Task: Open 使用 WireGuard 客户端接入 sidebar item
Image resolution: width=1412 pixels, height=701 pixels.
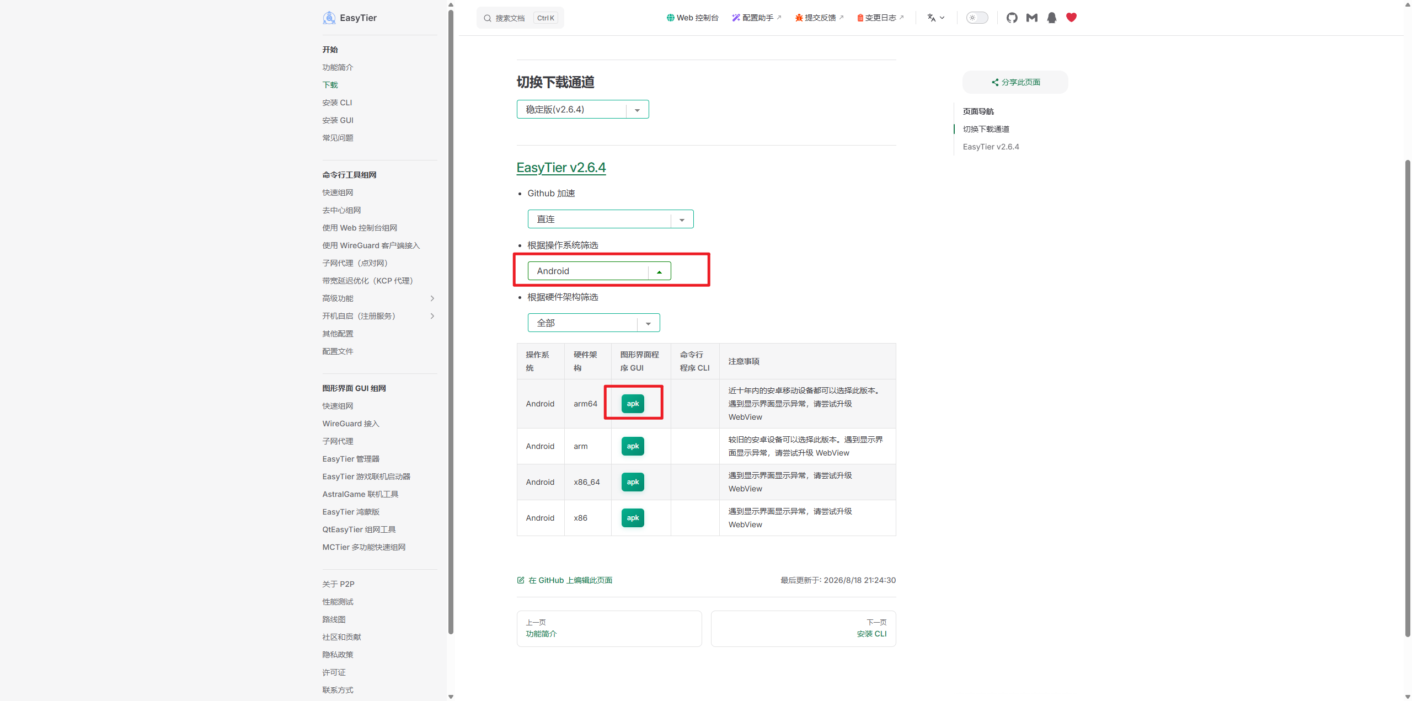Action: [x=371, y=245]
